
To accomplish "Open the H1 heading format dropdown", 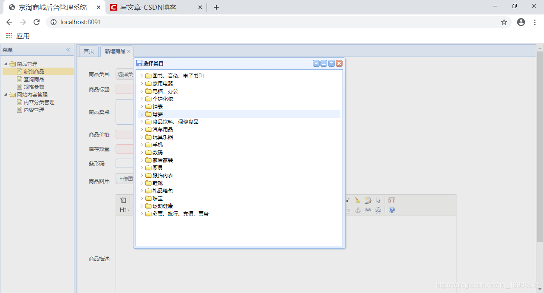I will tap(125, 210).
